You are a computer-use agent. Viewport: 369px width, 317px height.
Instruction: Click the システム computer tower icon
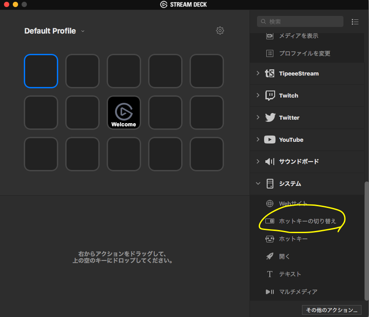click(x=270, y=184)
